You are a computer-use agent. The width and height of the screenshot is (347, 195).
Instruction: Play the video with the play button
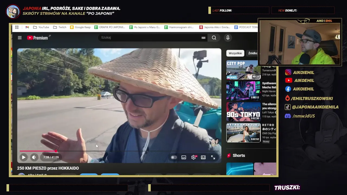(x=24, y=157)
